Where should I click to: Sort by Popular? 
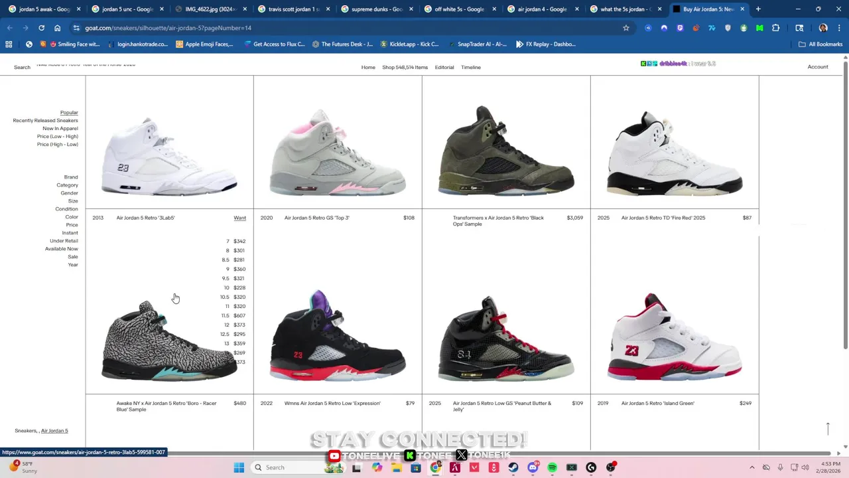click(69, 113)
